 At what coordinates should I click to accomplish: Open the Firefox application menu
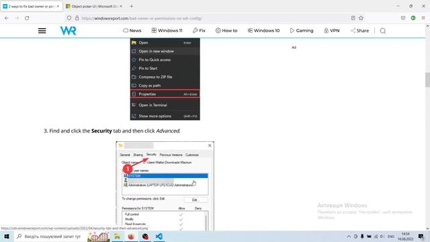point(423,18)
